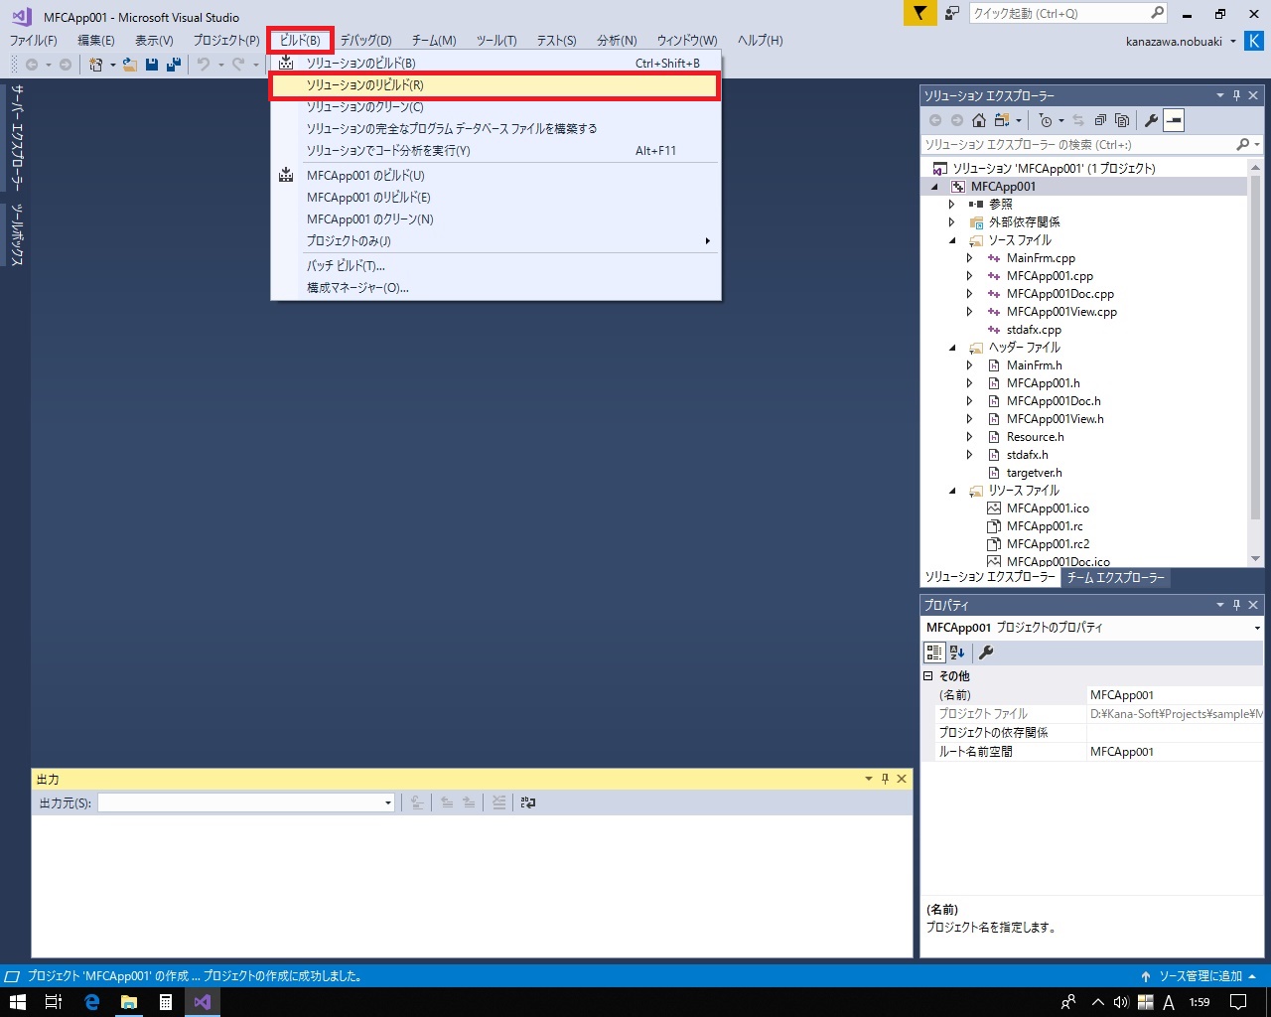Click the Show All Files icon
The width and height of the screenshot is (1271, 1017).
coord(1122,120)
